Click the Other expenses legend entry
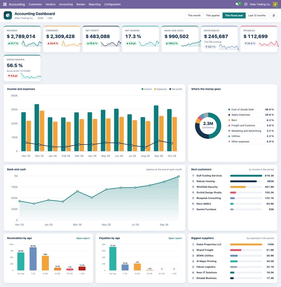 [251, 142]
